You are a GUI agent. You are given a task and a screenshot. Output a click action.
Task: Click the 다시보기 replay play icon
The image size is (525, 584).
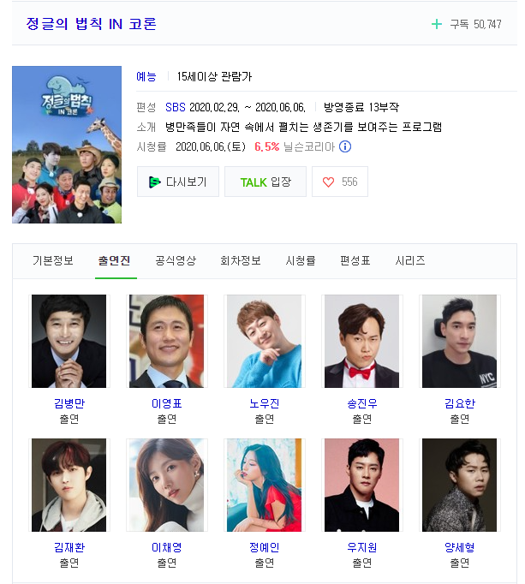[155, 182]
